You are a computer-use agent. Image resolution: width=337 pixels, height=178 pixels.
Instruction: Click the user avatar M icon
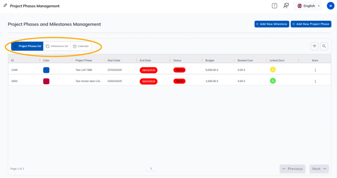(x=330, y=6)
